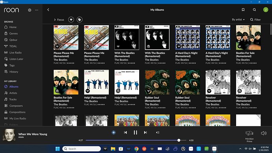The width and height of the screenshot is (272, 153).
Task: Open the play queue icon
Action: coord(158,132)
